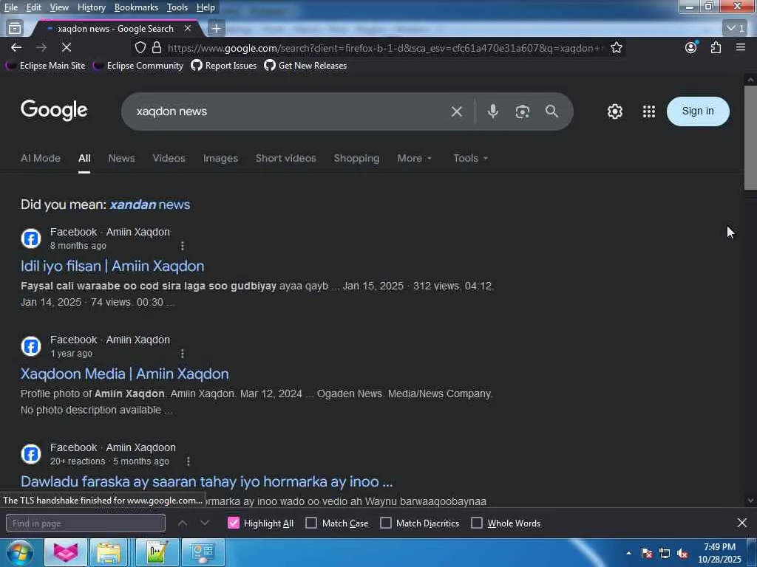Image resolution: width=757 pixels, height=567 pixels.
Task: Open 'Idil iyo filsan | Amiin Xaqdon' result
Action: pyautogui.click(x=112, y=266)
